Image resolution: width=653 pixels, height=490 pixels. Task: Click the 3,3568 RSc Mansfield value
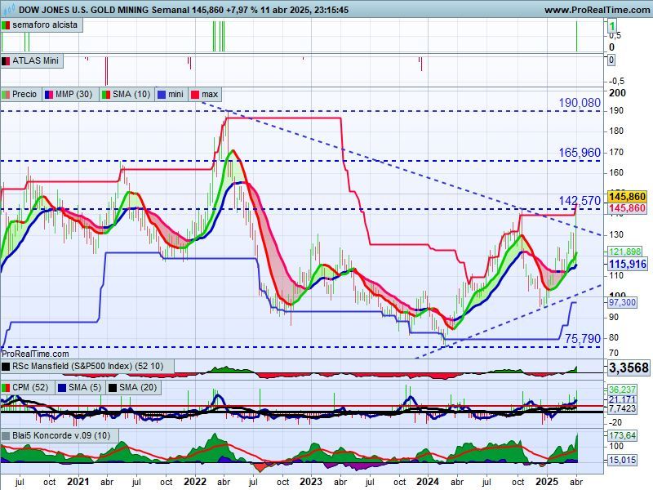click(629, 367)
